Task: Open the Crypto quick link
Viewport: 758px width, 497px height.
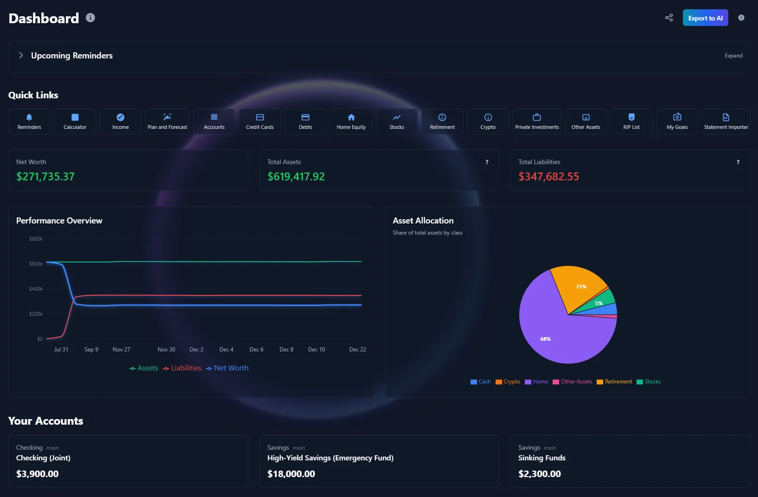Action: [x=488, y=121]
